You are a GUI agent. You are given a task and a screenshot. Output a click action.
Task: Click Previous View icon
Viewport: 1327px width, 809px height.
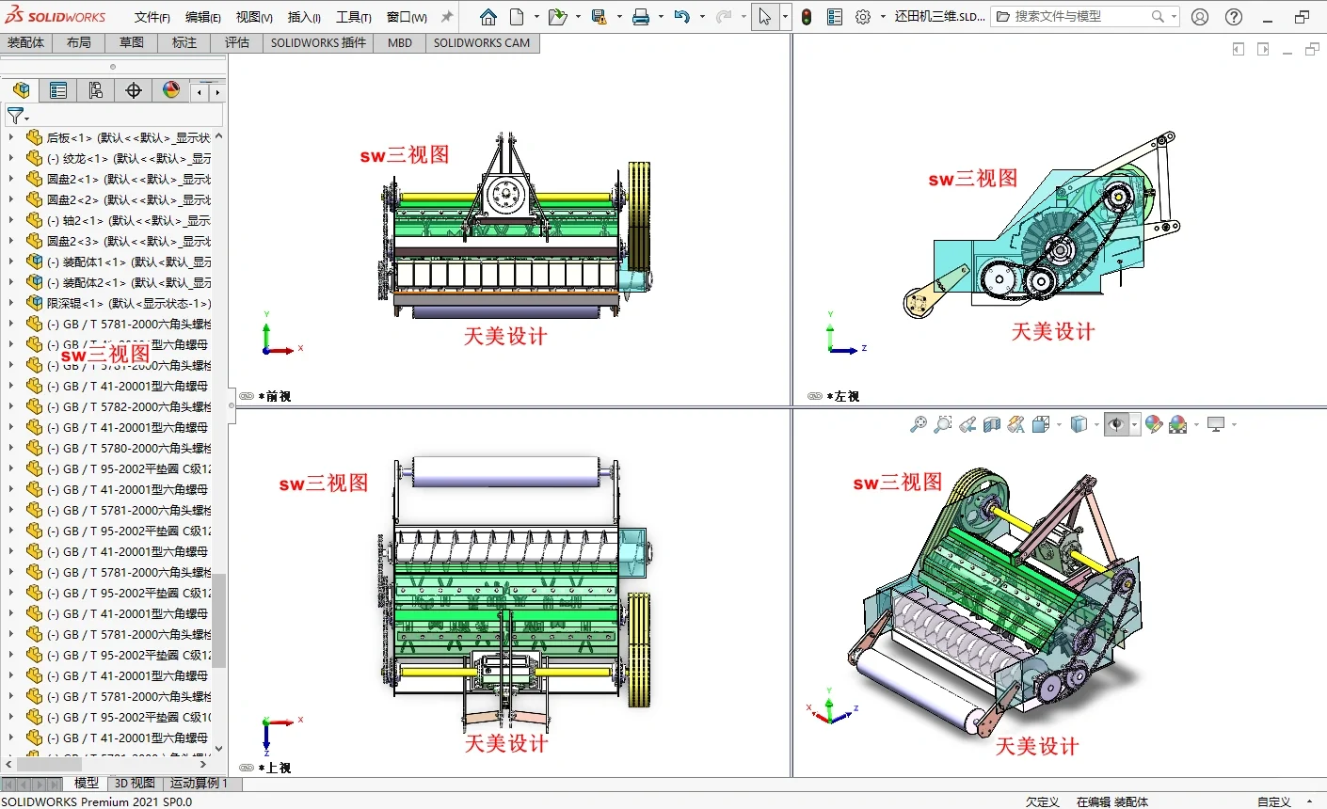click(x=967, y=425)
